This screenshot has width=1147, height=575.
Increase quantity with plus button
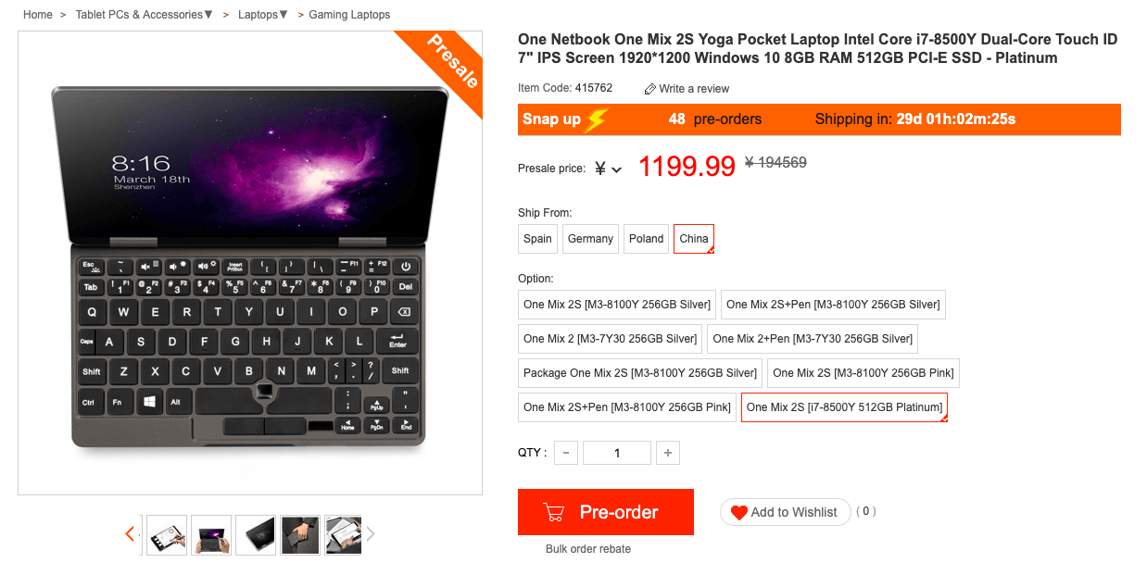[x=667, y=453]
